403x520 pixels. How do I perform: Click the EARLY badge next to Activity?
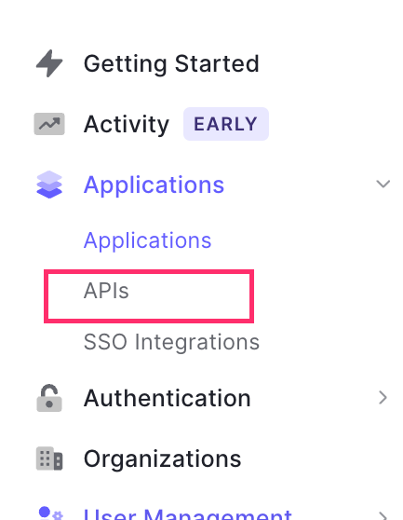pyautogui.click(x=226, y=124)
